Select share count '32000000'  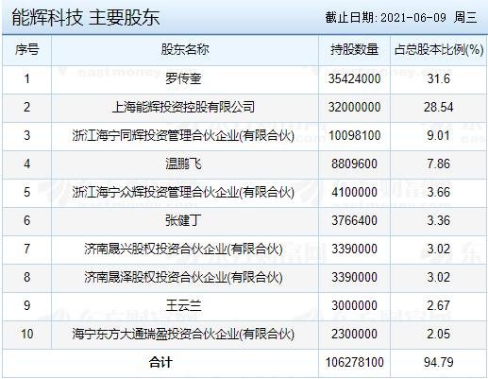[x=354, y=107]
